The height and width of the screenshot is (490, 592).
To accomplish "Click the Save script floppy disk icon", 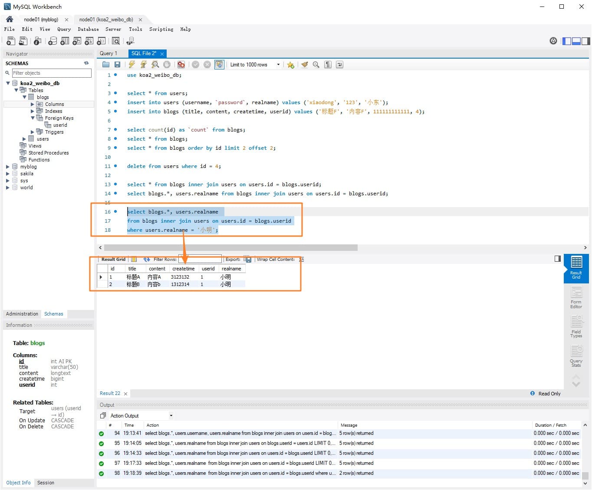I will 117,65.
